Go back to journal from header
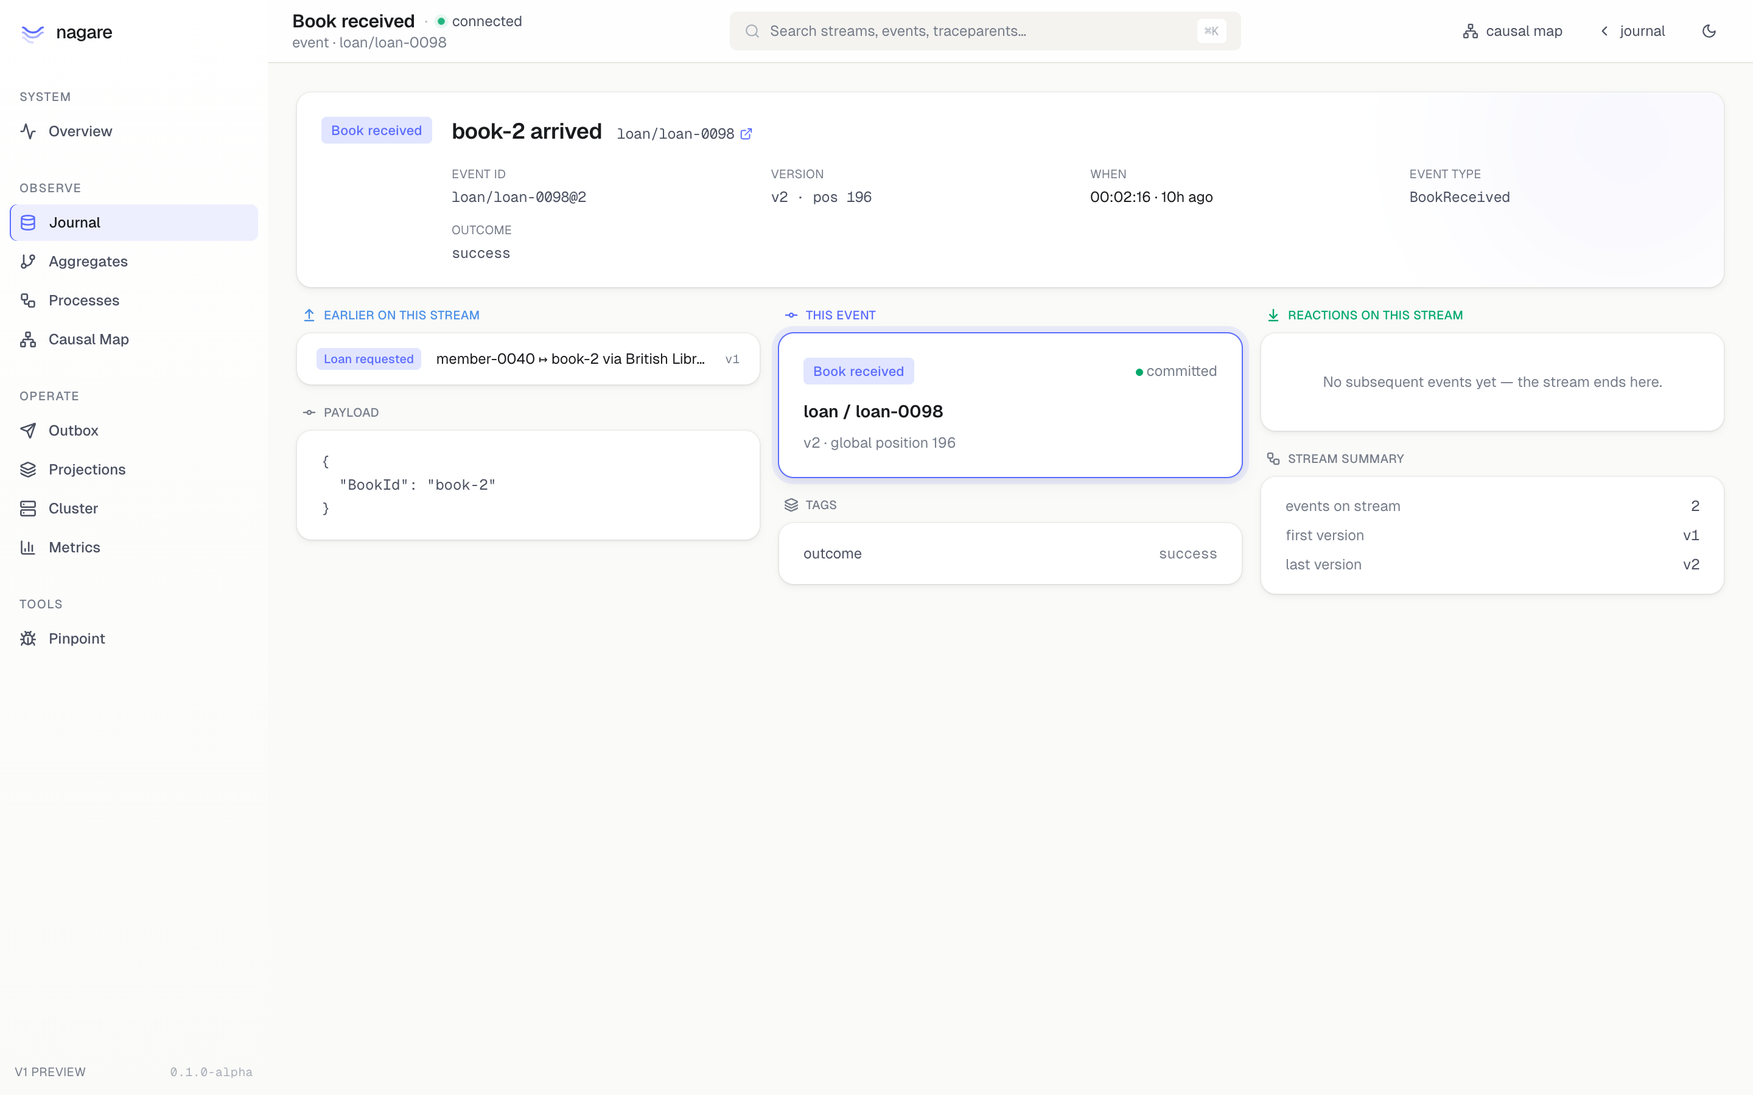The width and height of the screenshot is (1753, 1095). click(1632, 31)
